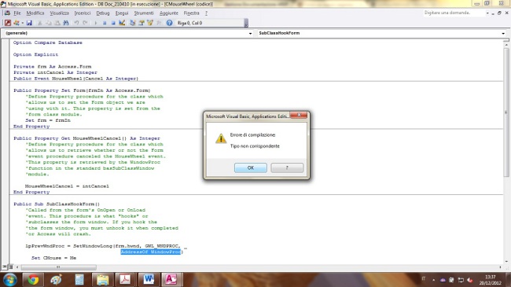Click the 'Option Compare Database' line
This screenshot has height=287, width=511.
48,42
